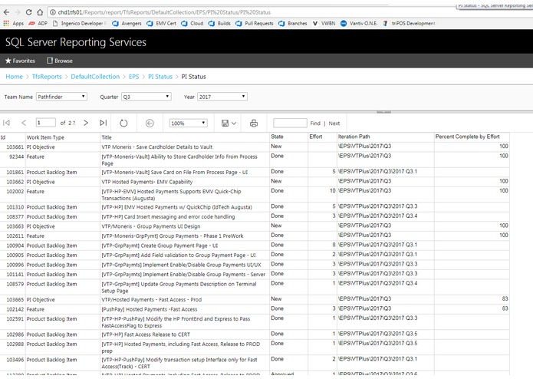Refresh the report with the circular arrow
Viewport: 533px width, 379px height.
[x=123, y=123]
